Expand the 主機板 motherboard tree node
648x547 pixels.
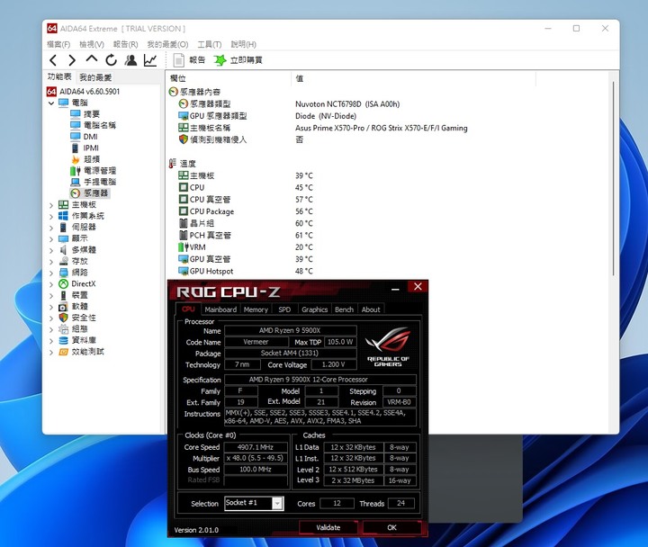[x=51, y=205]
